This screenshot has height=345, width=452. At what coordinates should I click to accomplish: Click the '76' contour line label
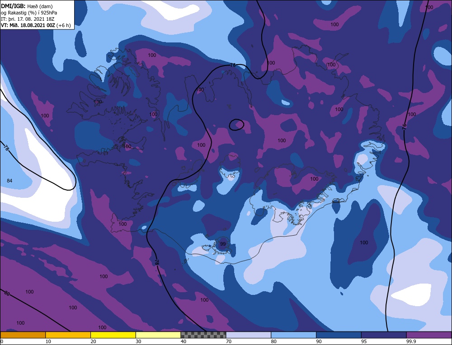(404, 126)
